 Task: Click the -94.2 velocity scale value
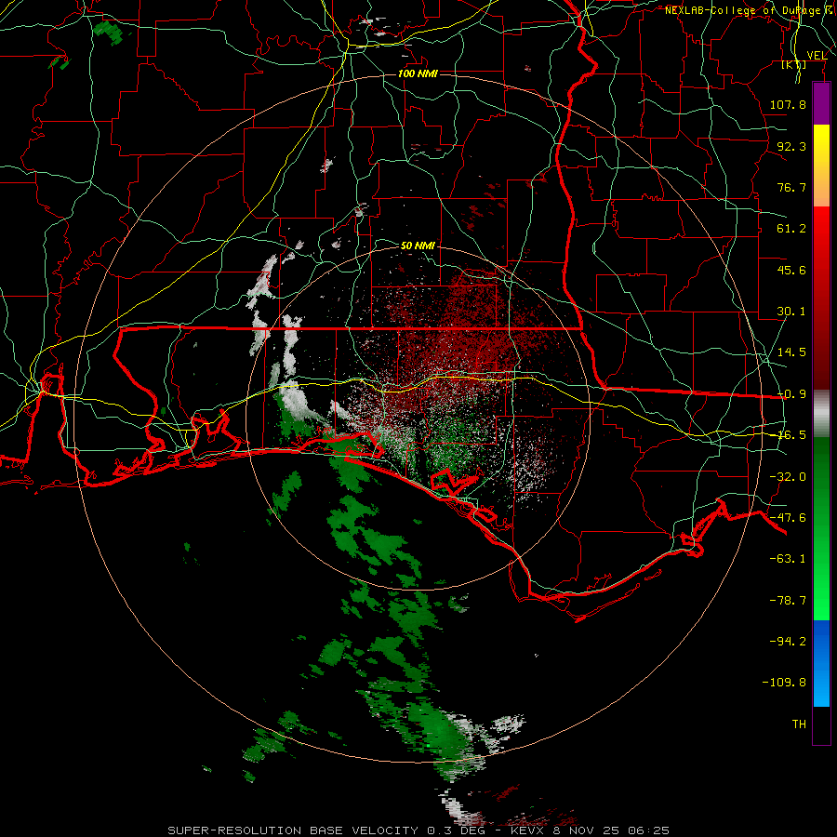pos(788,642)
